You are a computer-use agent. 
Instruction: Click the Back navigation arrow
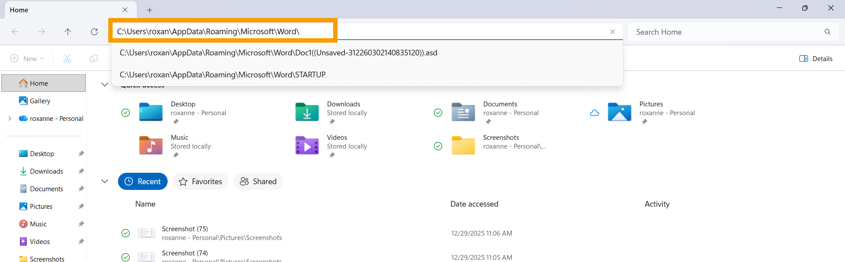click(15, 32)
